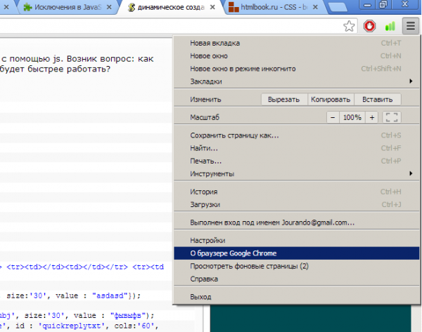This screenshot has height=332, width=422.
Task: Click the Вставить button
Action: [377, 100]
